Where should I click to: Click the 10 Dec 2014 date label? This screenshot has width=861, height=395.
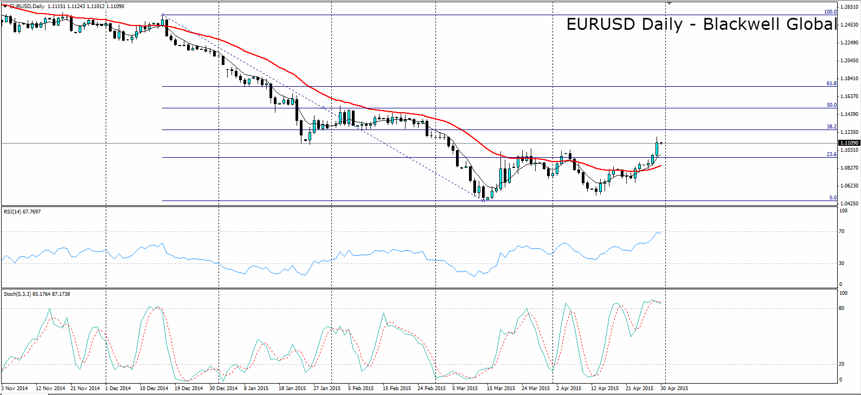[x=155, y=388]
